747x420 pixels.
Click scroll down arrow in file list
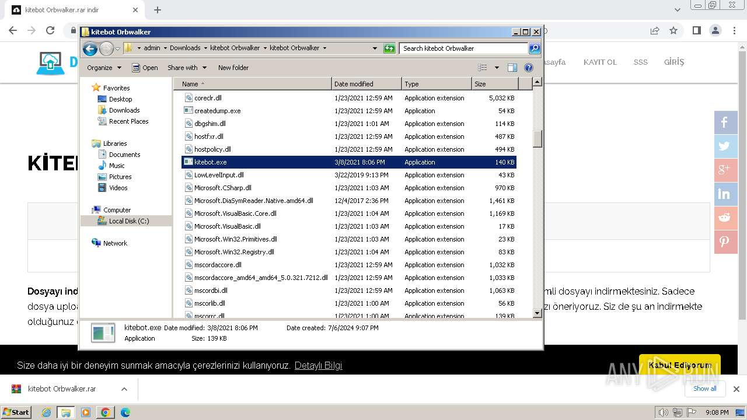[x=537, y=313]
